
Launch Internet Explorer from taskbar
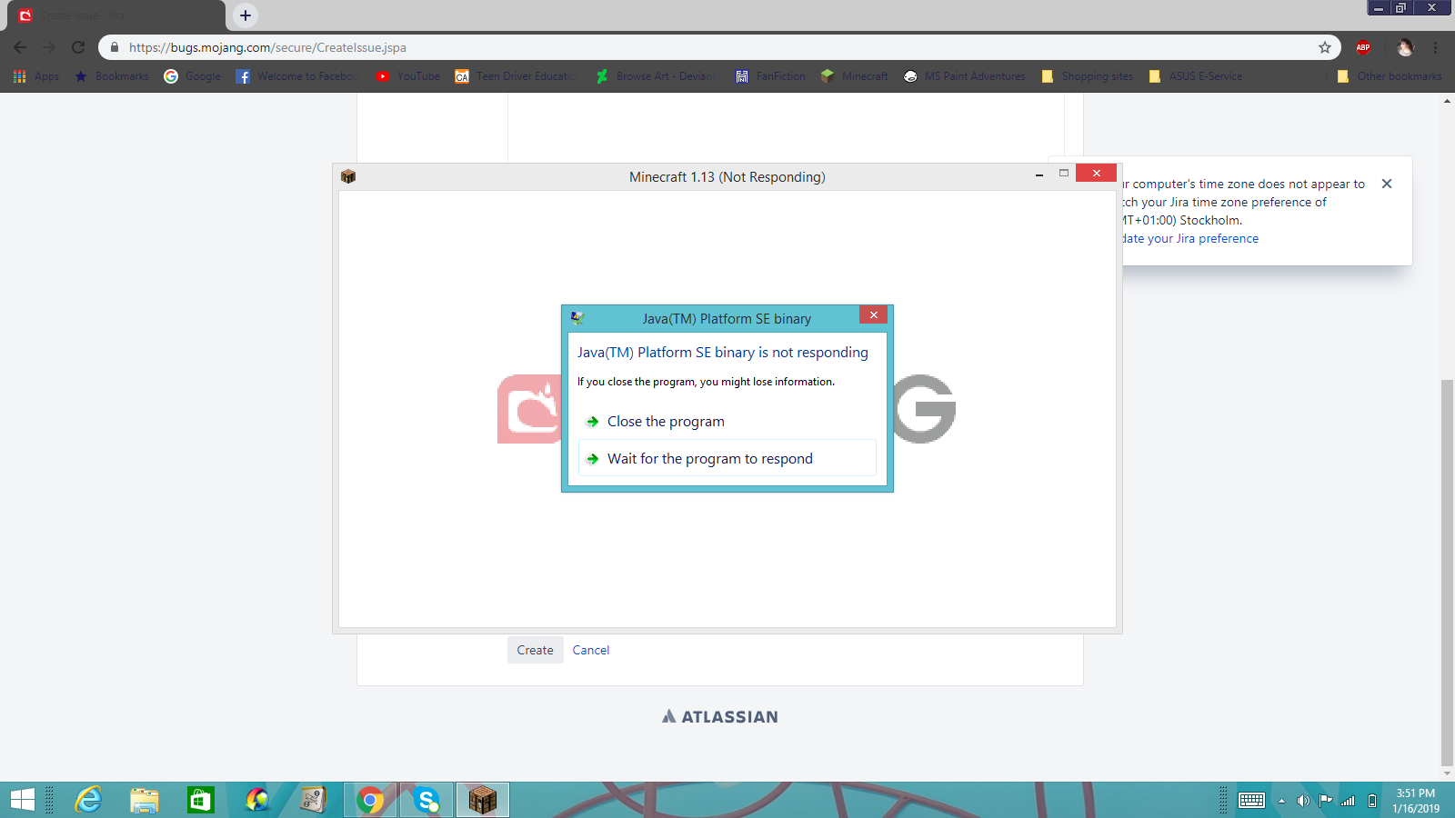88,800
